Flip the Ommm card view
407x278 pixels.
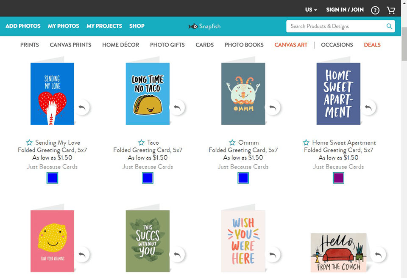tap(273, 108)
